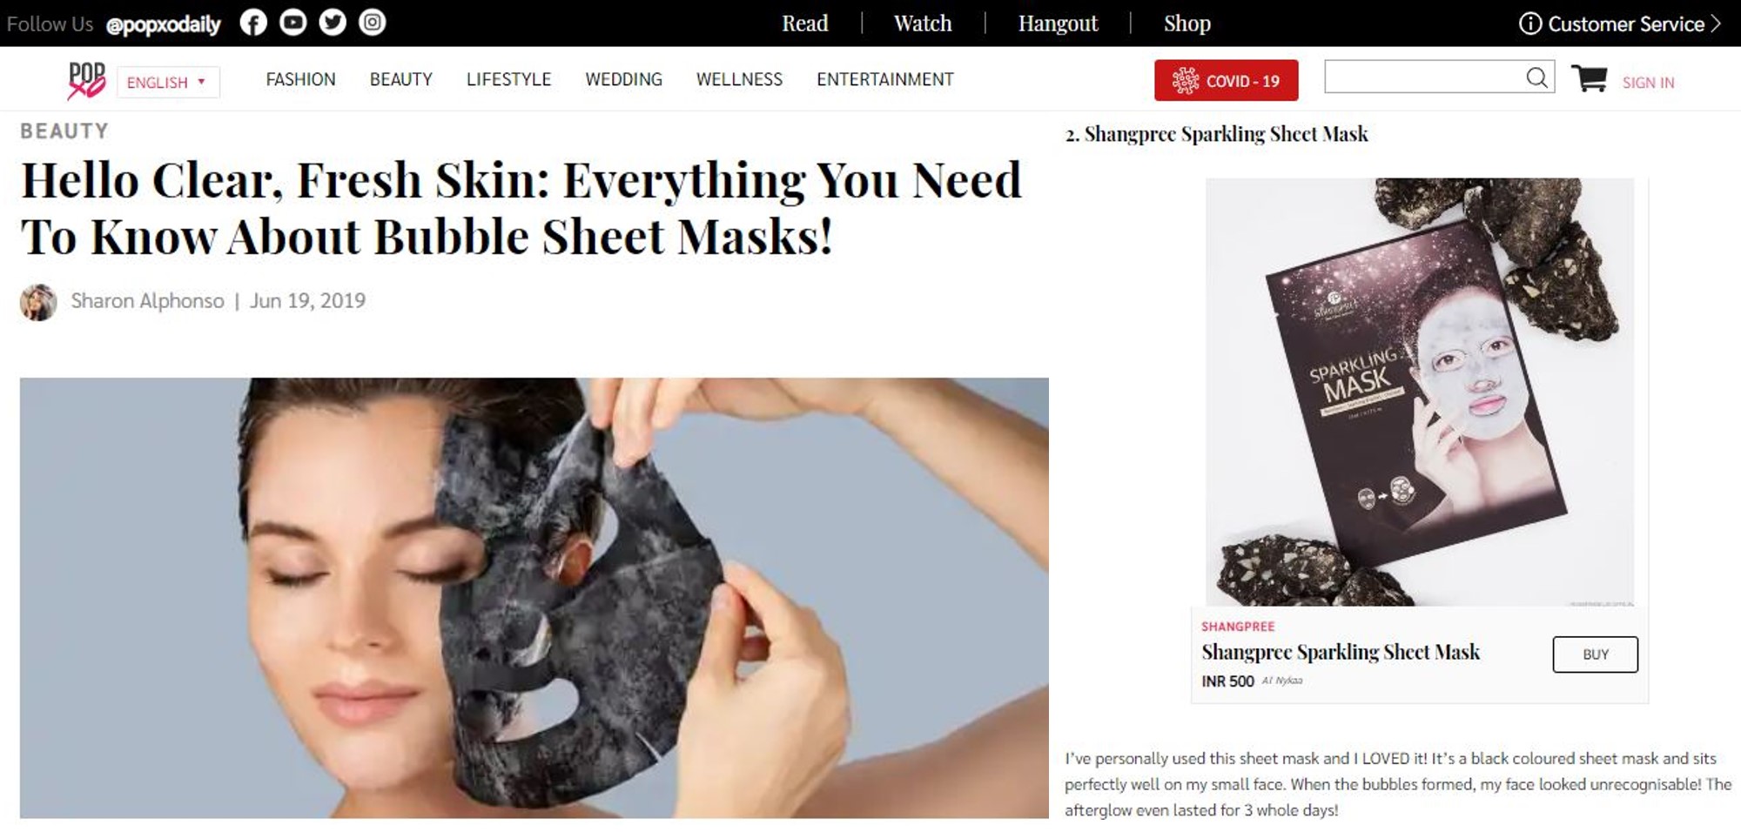Select the Shop tab in top bar
The height and width of the screenshot is (832, 1741).
coord(1186,23)
